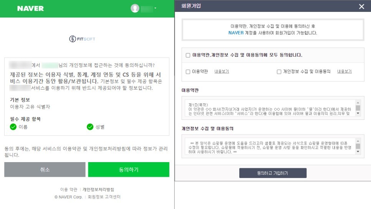Open the 이용 약관 footer link
This screenshot has width=371, height=209.
(x=69, y=189)
